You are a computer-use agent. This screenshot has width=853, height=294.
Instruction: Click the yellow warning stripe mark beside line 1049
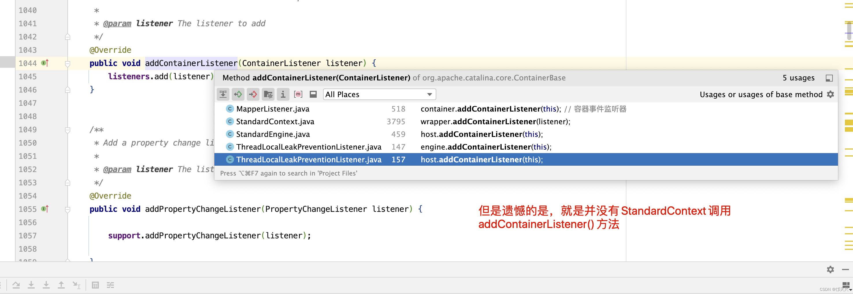coord(849,130)
